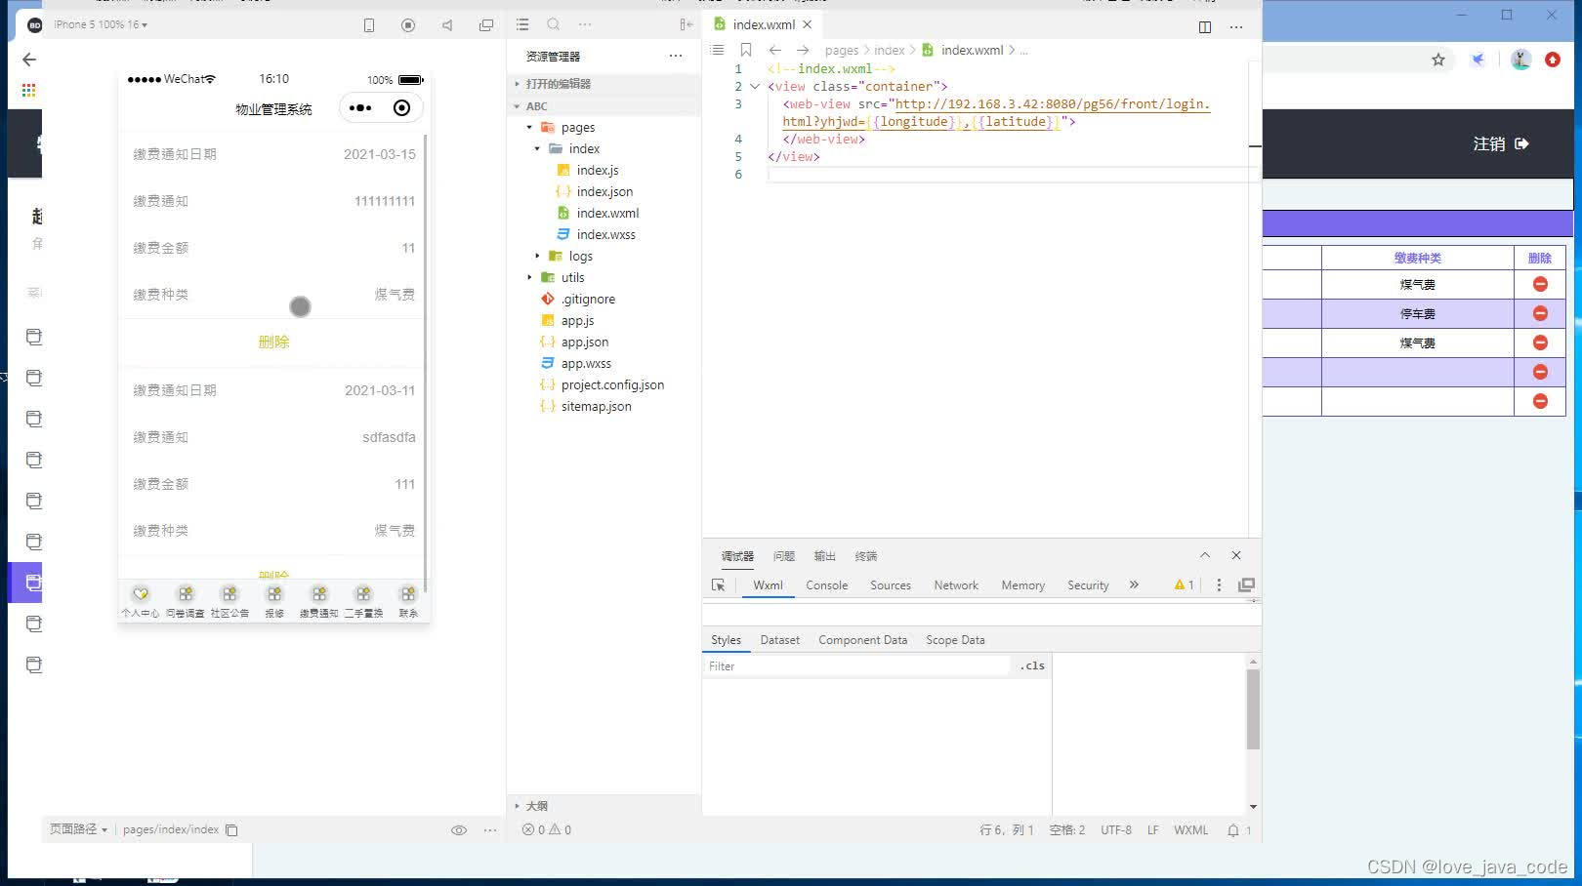The width and height of the screenshot is (1582, 886).
Task: Switch to the 输出 tab
Action: (x=825, y=556)
